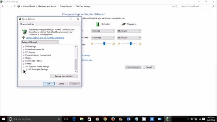This screenshot has width=217, height=122.
Task: Open address bar history dropdown arrow
Action: pyautogui.click(x=173, y=6)
